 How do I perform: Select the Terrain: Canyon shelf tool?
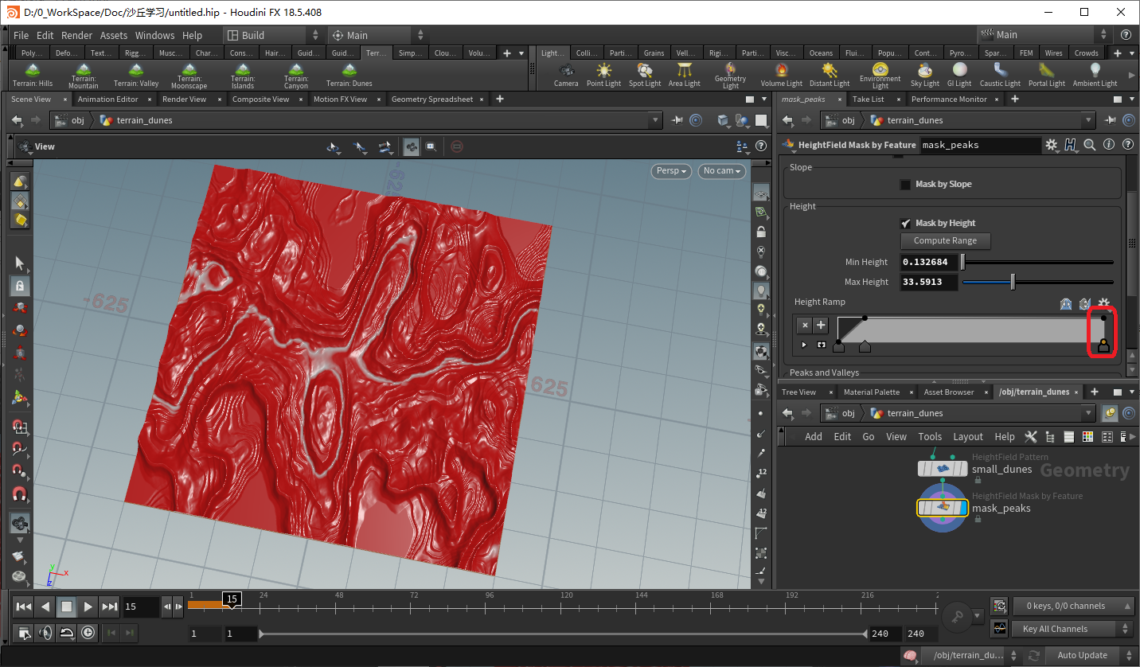296,76
